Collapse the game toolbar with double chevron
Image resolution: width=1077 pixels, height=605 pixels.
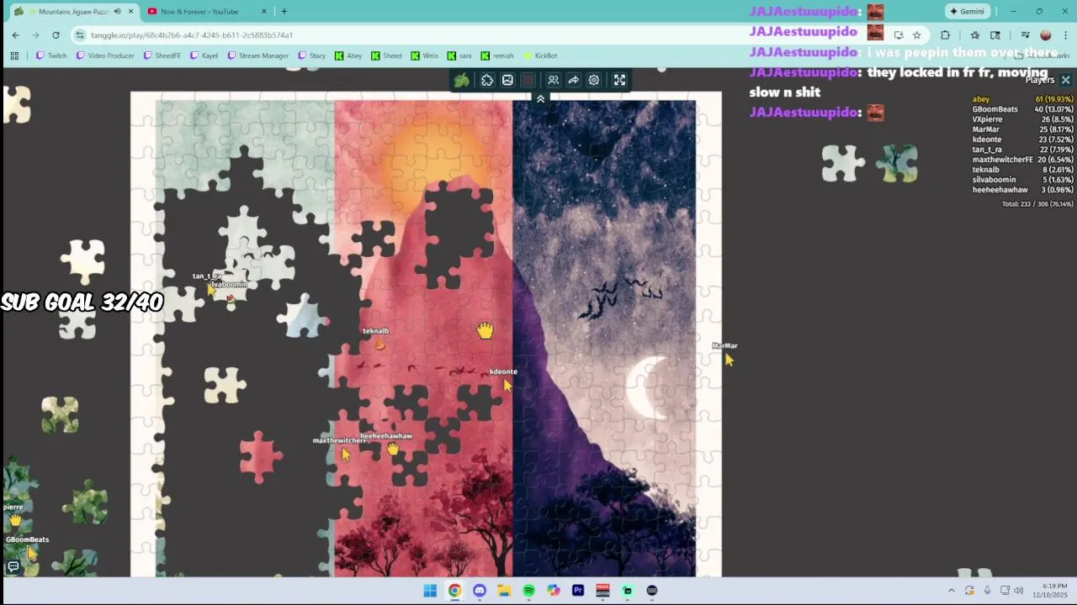(x=540, y=98)
